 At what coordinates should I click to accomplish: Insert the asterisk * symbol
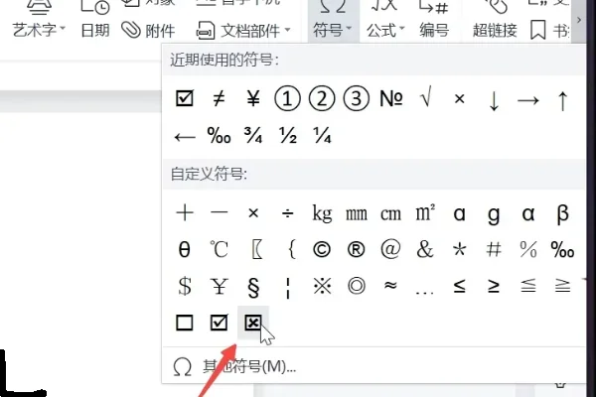click(x=460, y=249)
